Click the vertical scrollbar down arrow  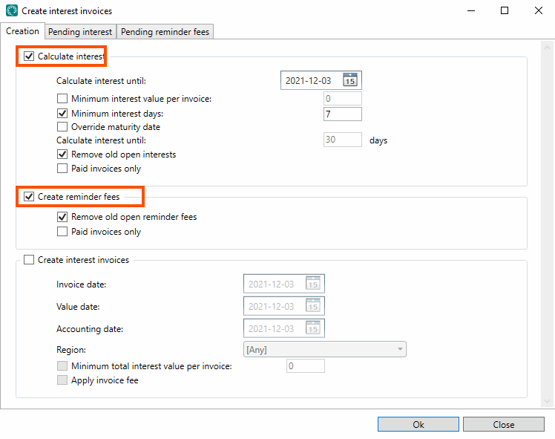pyautogui.click(x=548, y=402)
